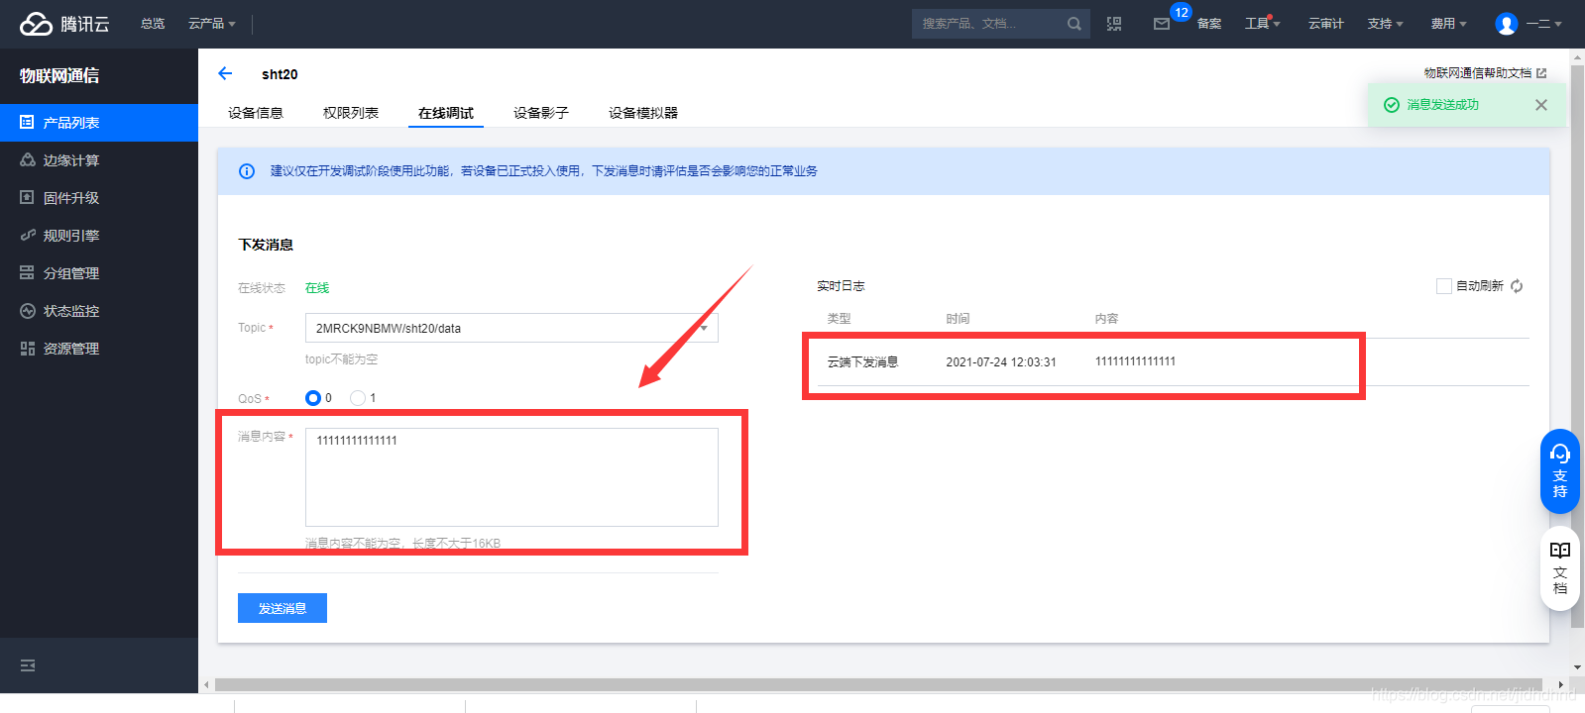Click the group management sidebar icon
1585x713 pixels.
(x=27, y=273)
